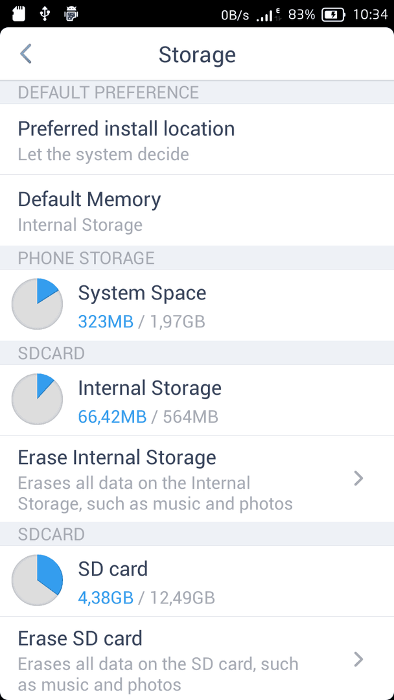The height and width of the screenshot is (700, 394).
Task: Tap the Storage page title
Action: [197, 54]
